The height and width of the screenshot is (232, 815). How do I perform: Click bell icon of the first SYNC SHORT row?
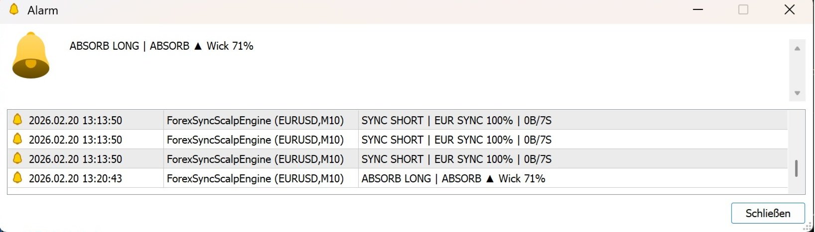coord(17,120)
